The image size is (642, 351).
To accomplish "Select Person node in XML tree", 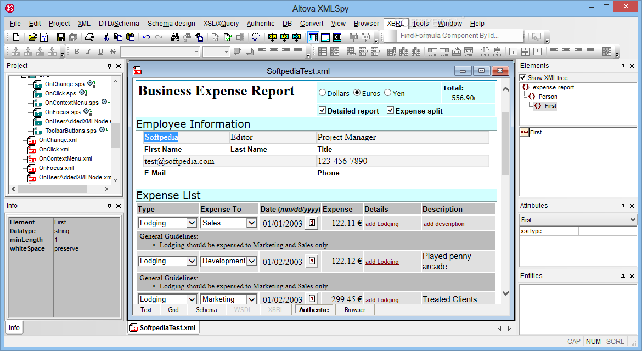I will (548, 97).
